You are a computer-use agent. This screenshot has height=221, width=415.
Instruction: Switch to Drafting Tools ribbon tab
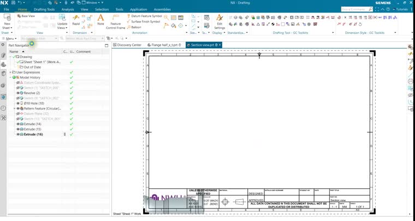tap(44, 9)
